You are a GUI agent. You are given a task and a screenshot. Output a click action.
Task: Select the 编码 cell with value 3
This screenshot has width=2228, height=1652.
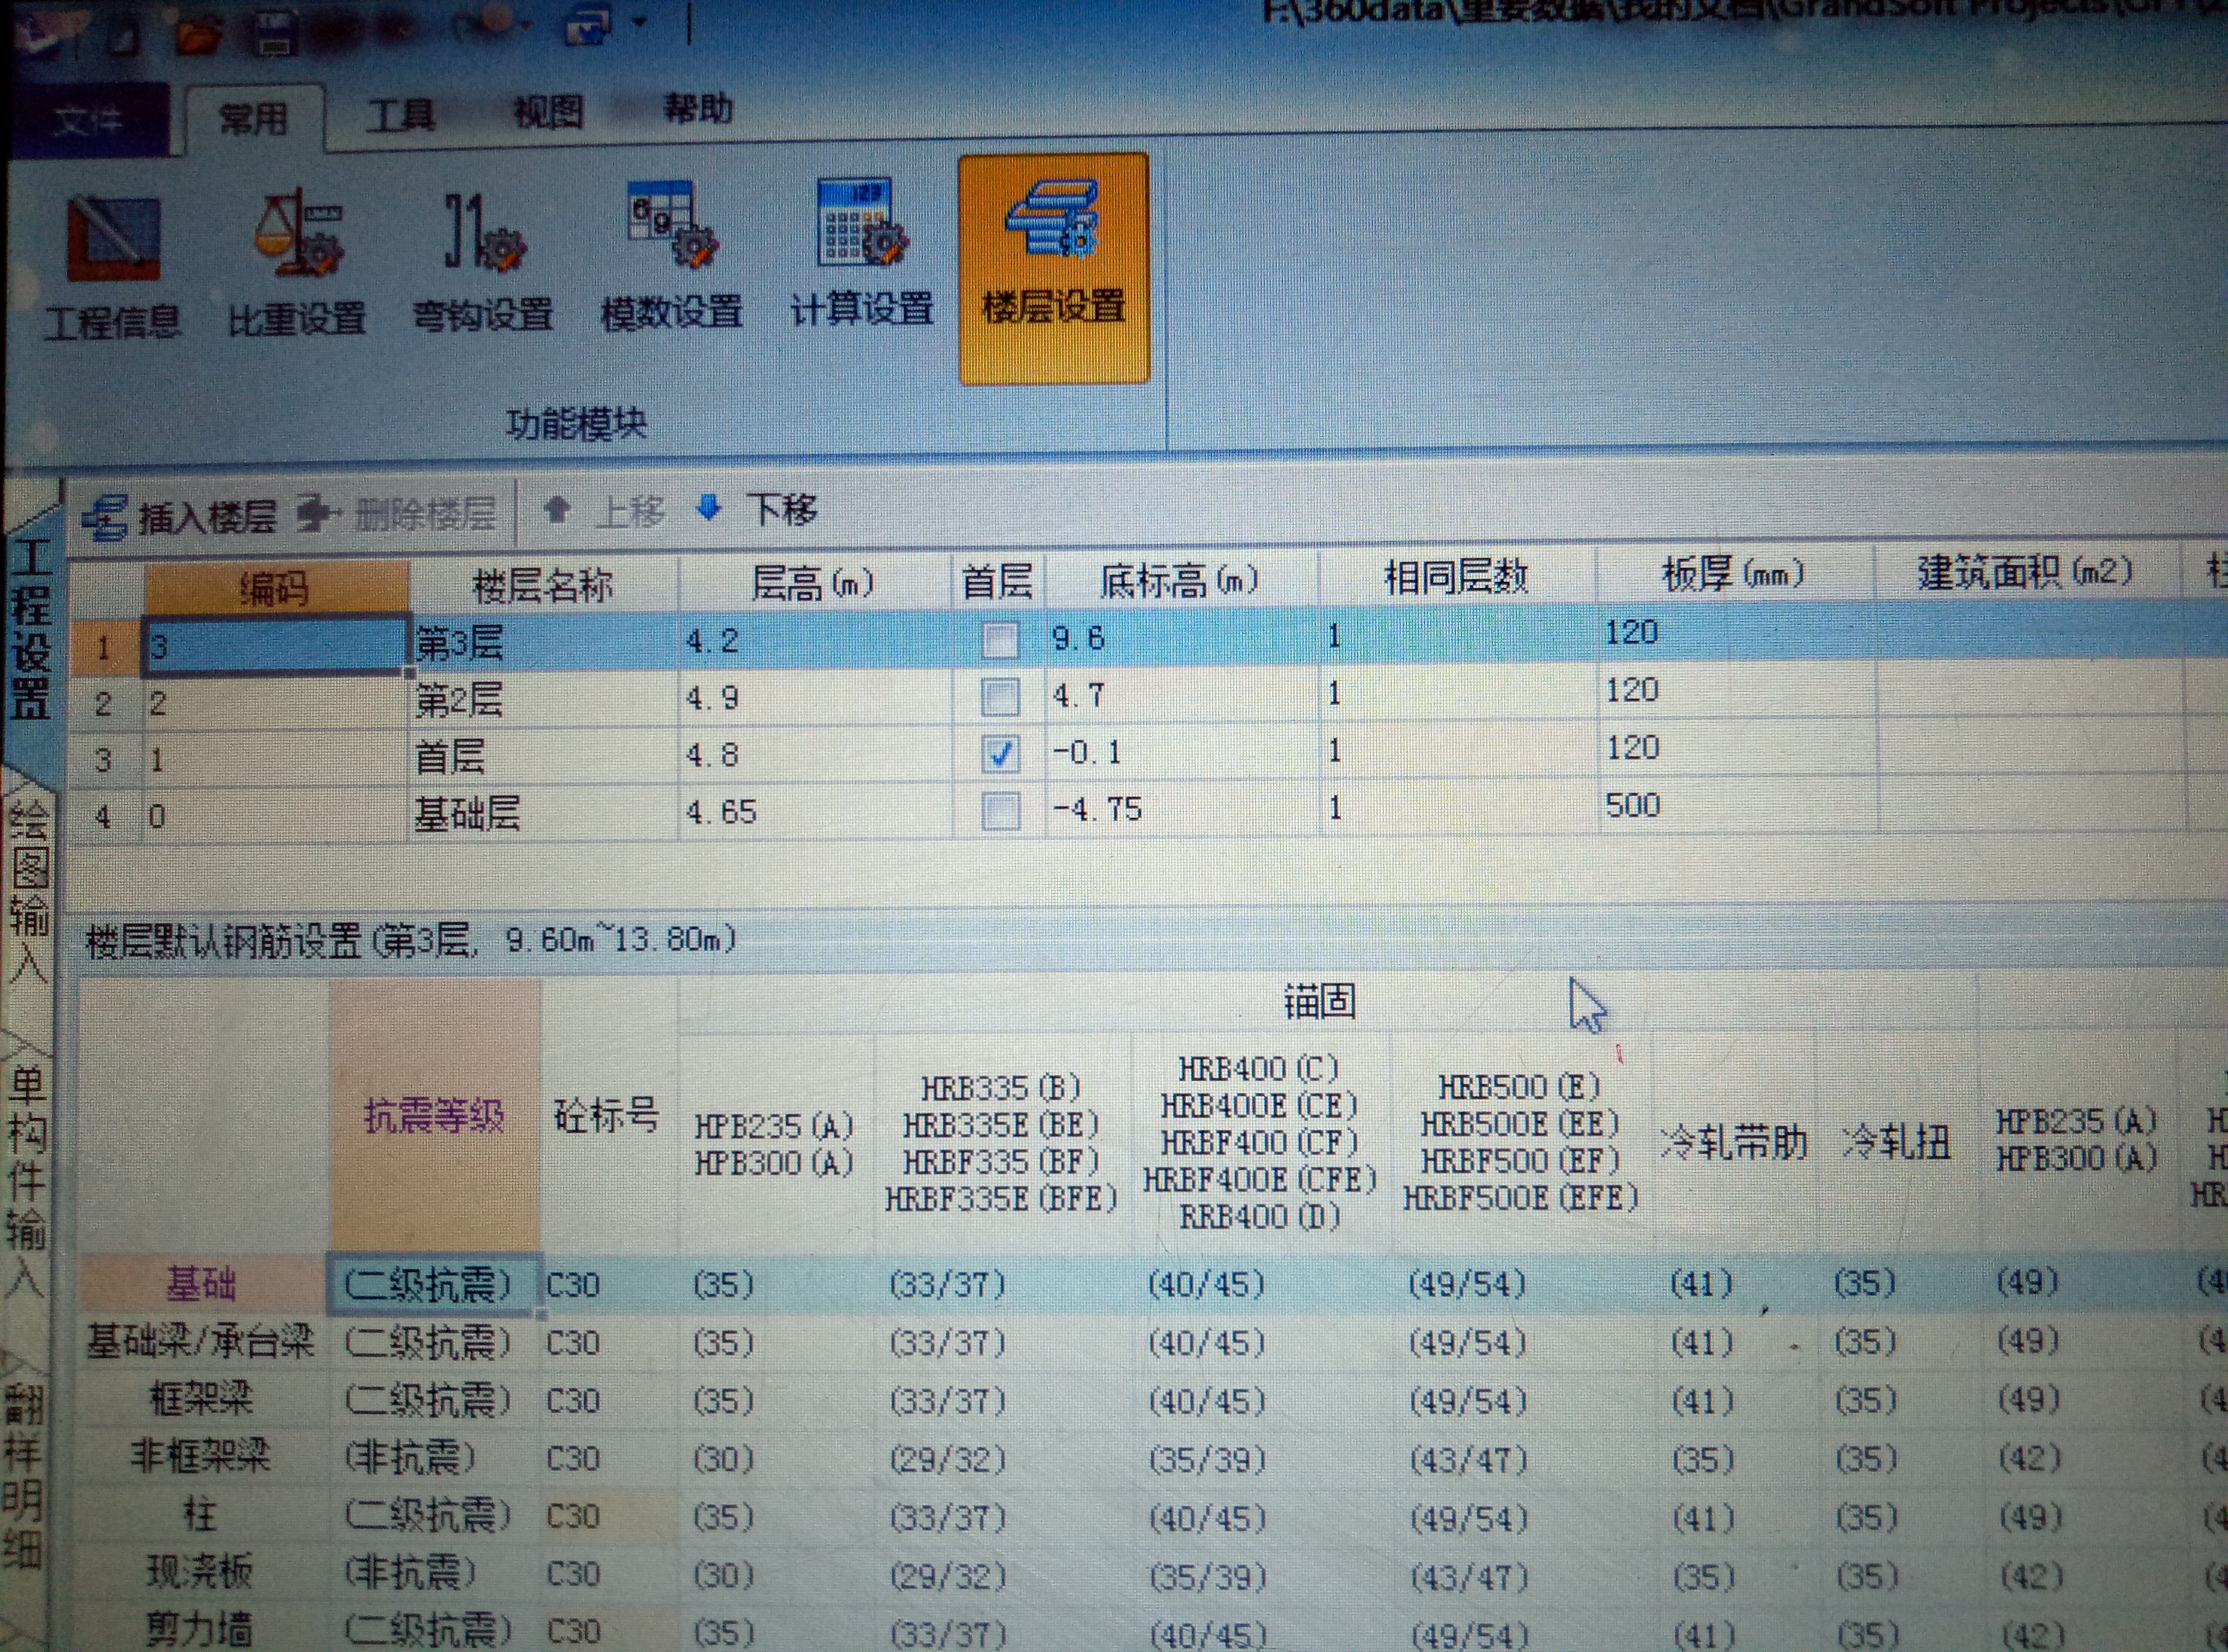[276, 645]
